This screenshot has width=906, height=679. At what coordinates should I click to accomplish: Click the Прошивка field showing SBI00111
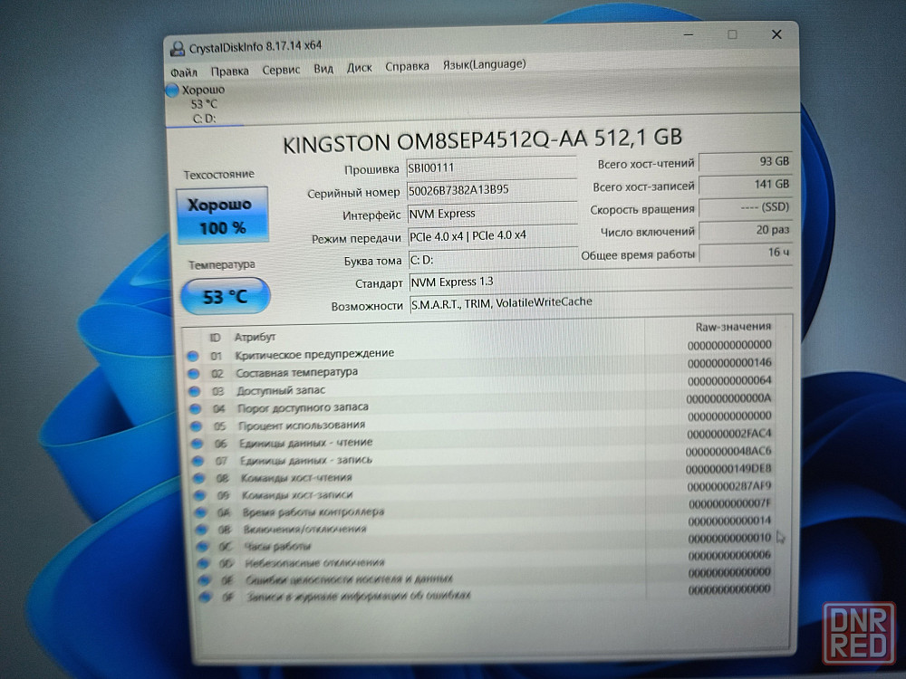(491, 167)
